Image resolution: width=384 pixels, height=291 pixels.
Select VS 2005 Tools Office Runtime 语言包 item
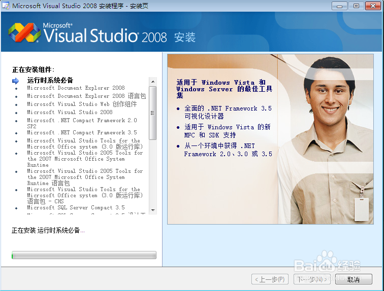pyautogui.click(x=85, y=177)
